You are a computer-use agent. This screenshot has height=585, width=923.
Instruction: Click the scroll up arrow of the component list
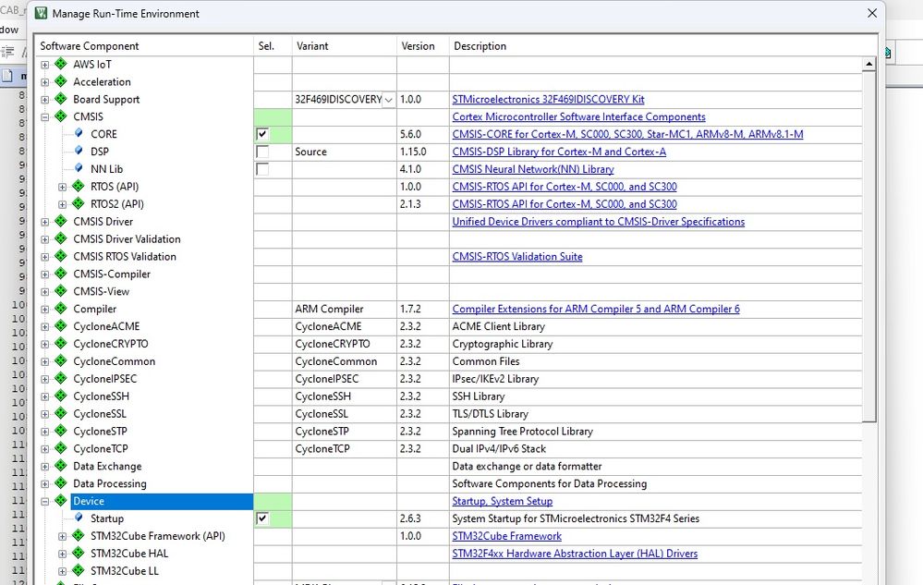pyautogui.click(x=868, y=64)
